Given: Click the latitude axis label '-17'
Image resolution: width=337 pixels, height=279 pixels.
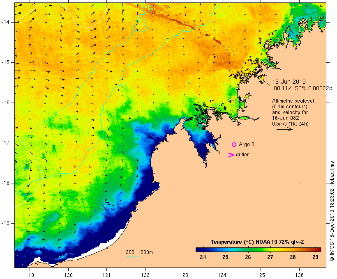Looking at the screenshot, I should tap(5, 143).
